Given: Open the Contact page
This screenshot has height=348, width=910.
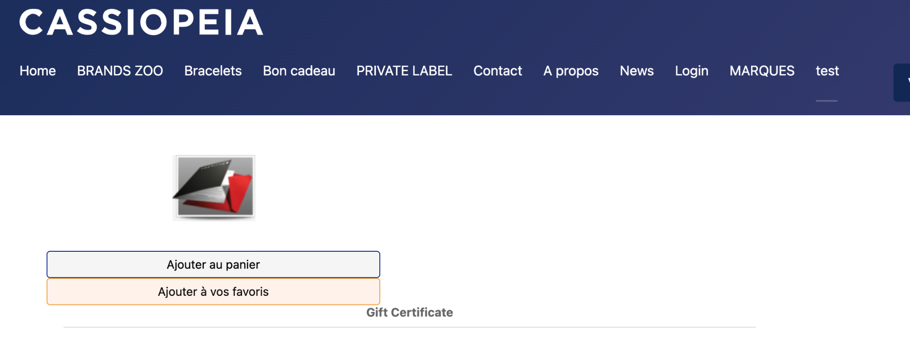Looking at the screenshot, I should tap(497, 71).
